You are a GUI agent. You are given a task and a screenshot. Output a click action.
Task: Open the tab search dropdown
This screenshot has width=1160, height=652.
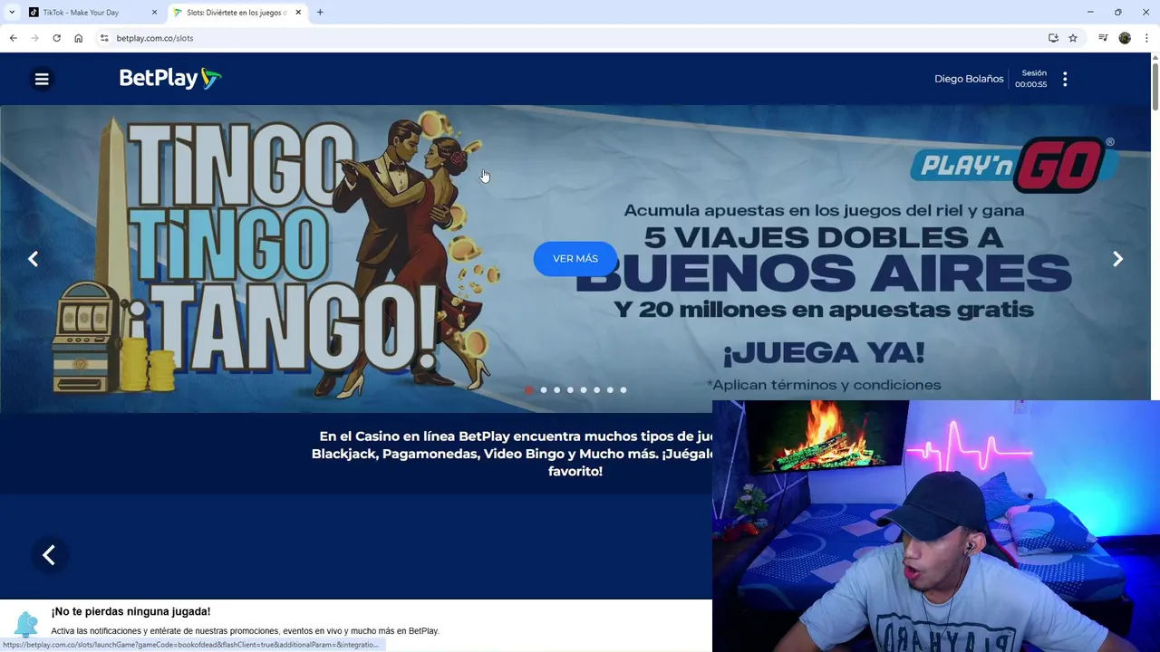click(12, 13)
